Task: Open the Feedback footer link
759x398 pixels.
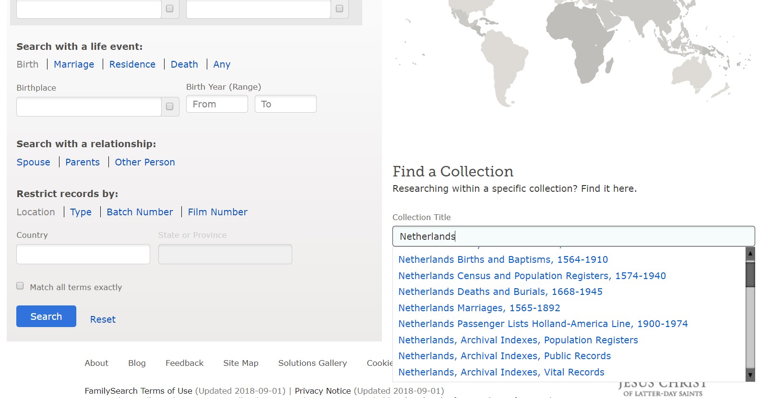Action: tap(185, 363)
